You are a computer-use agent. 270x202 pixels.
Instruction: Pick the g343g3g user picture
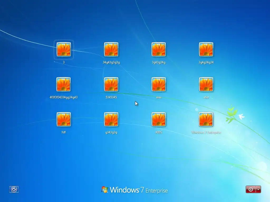tap(111, 119)
